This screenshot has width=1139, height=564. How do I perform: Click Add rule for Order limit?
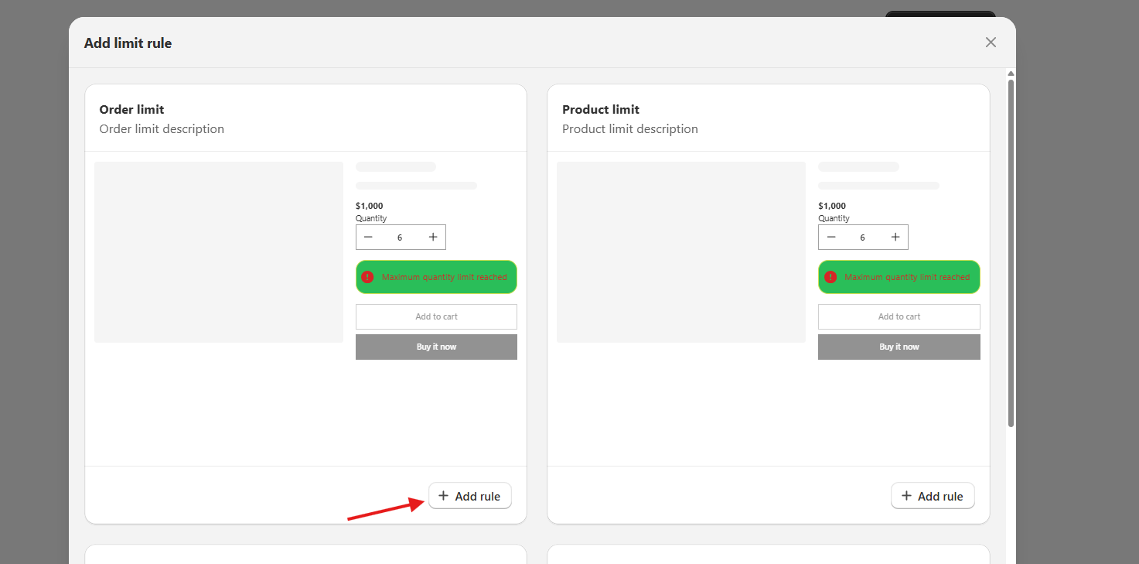pyautogui.click(x=470, y=496)
